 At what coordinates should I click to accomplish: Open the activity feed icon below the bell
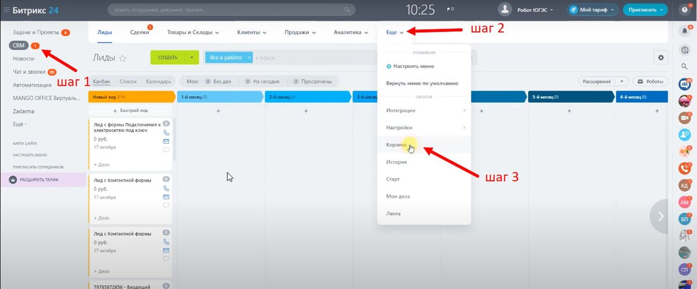click(684, 50)
